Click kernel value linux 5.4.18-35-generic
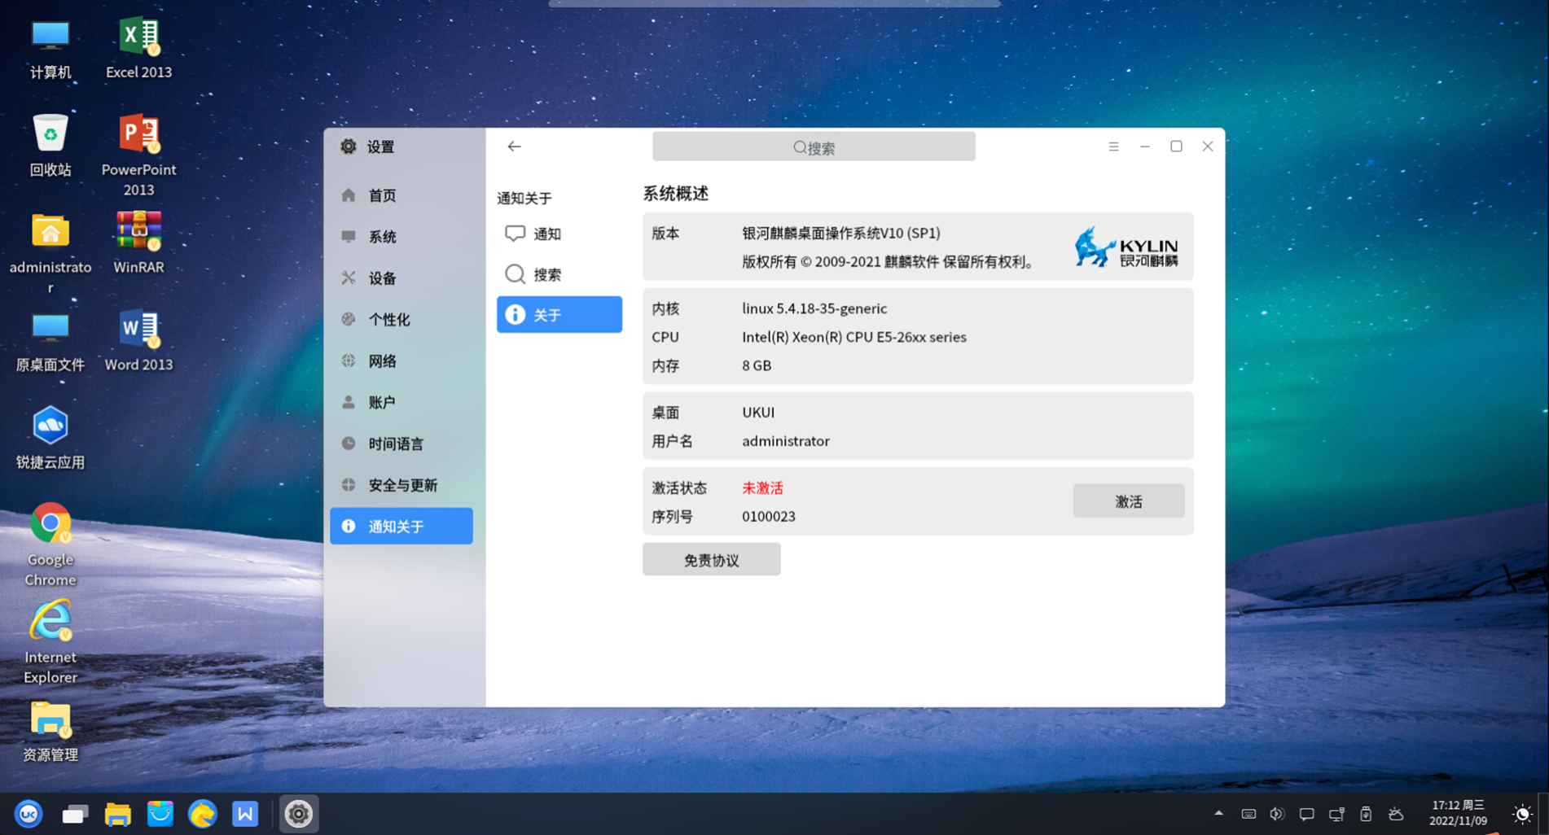This screenshot has height=835, width=1549. pos(814,308)
